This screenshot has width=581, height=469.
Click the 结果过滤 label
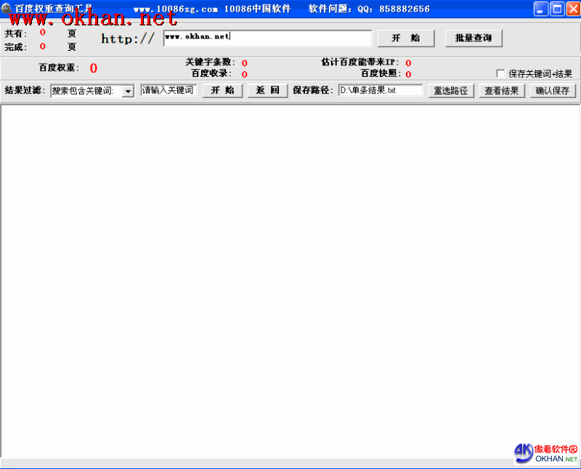click(25, 90)
